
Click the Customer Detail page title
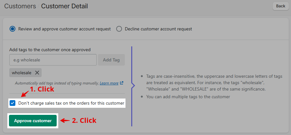tap(64, 6)
